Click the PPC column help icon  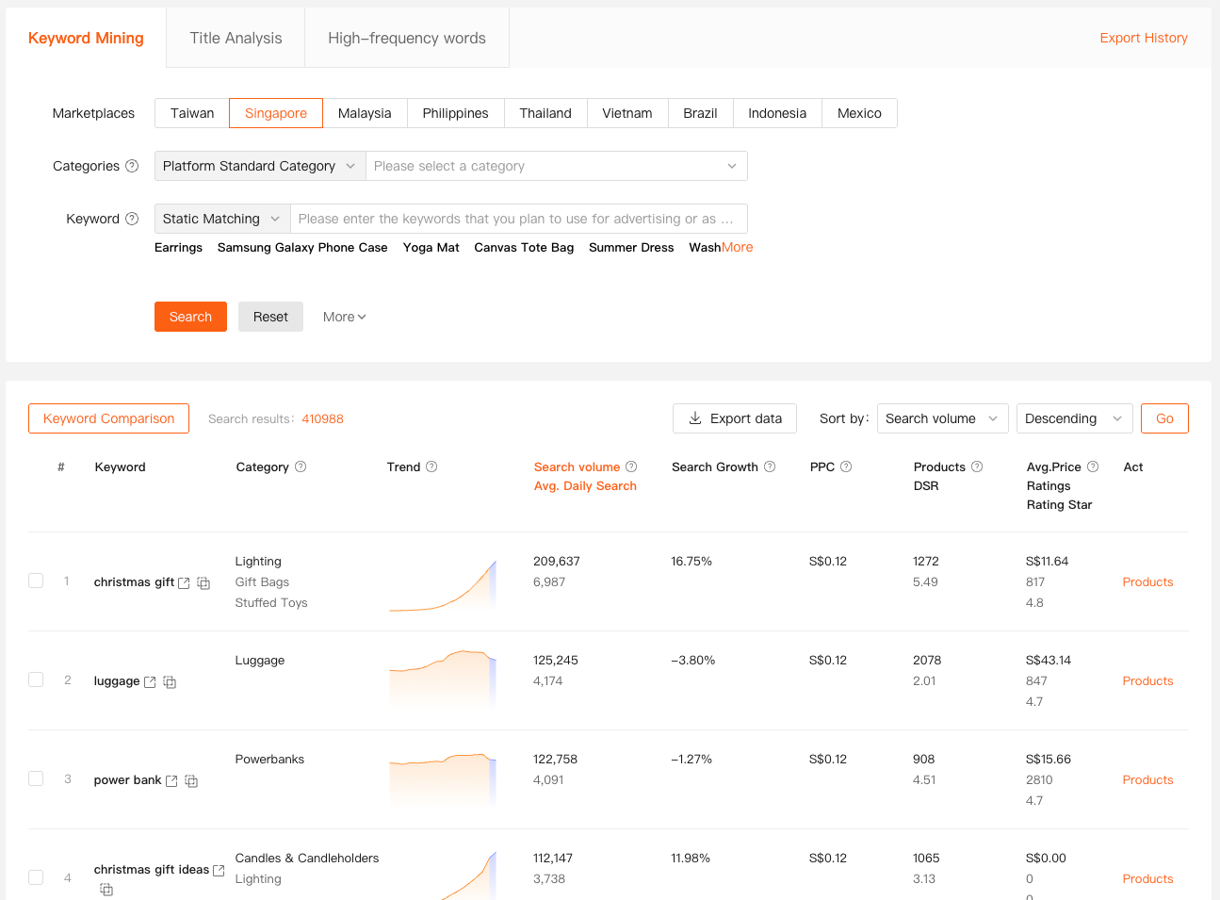pyautogui.click(x=846, y=466)
